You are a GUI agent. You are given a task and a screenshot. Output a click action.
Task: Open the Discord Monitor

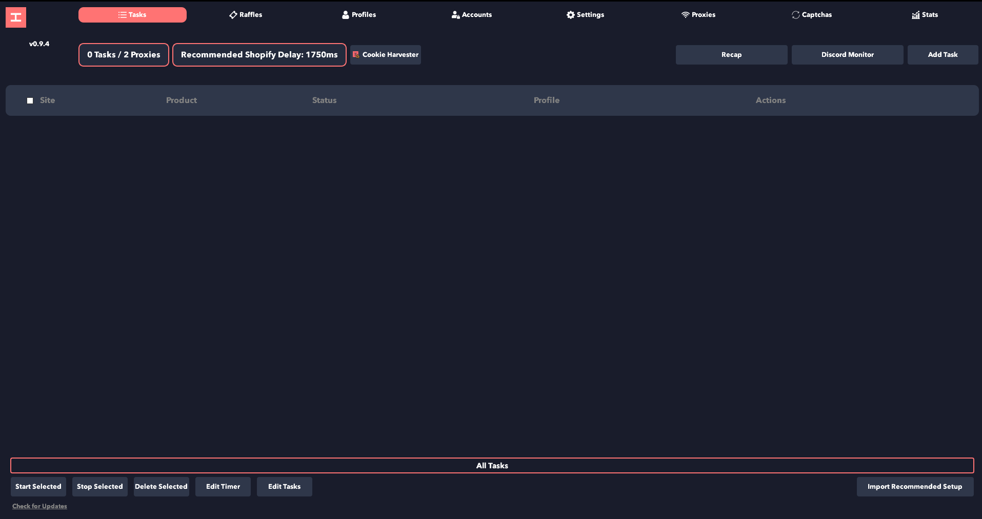[847, 55]
